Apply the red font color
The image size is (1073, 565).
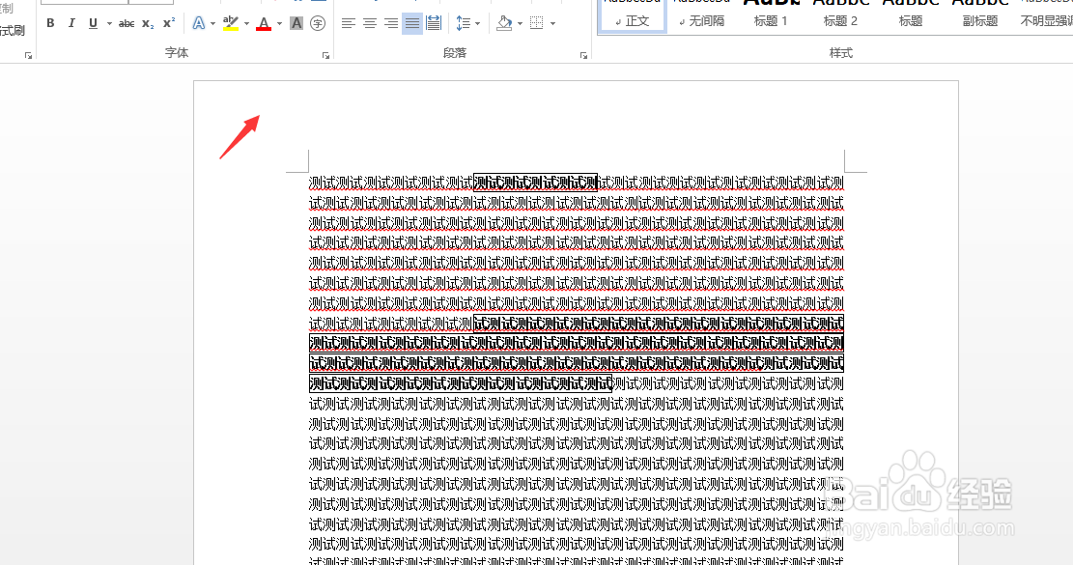(264, 23)
